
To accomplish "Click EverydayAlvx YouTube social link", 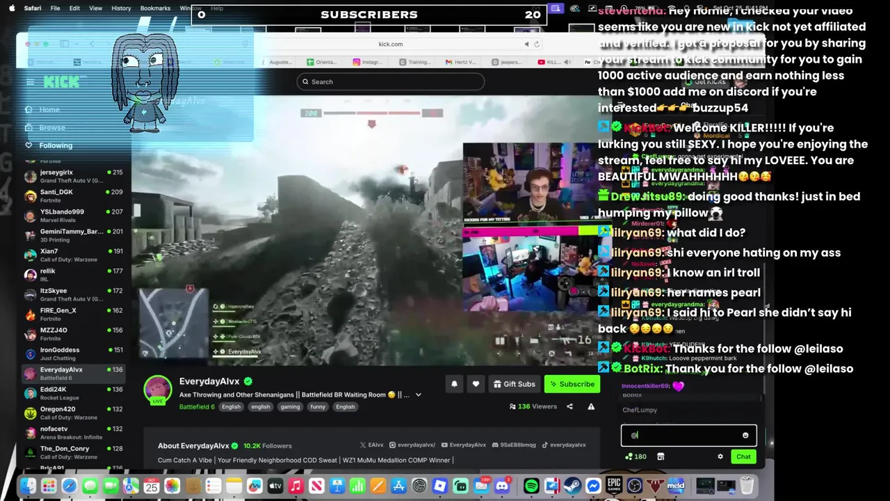I will tap(463, 445).
